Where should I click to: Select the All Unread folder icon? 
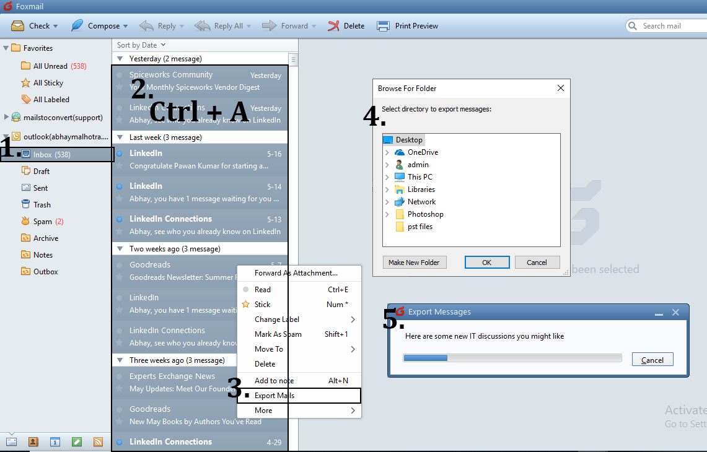click(25, 66)
